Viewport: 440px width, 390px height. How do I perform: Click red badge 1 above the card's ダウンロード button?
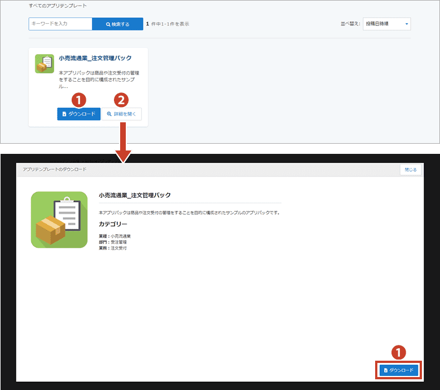80,100
